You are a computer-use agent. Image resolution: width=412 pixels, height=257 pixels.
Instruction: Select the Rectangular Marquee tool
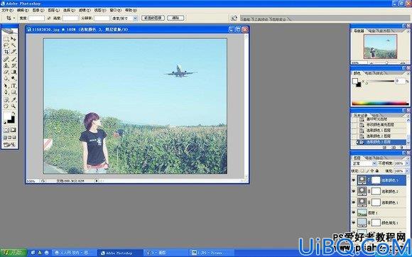click(6, 39)
